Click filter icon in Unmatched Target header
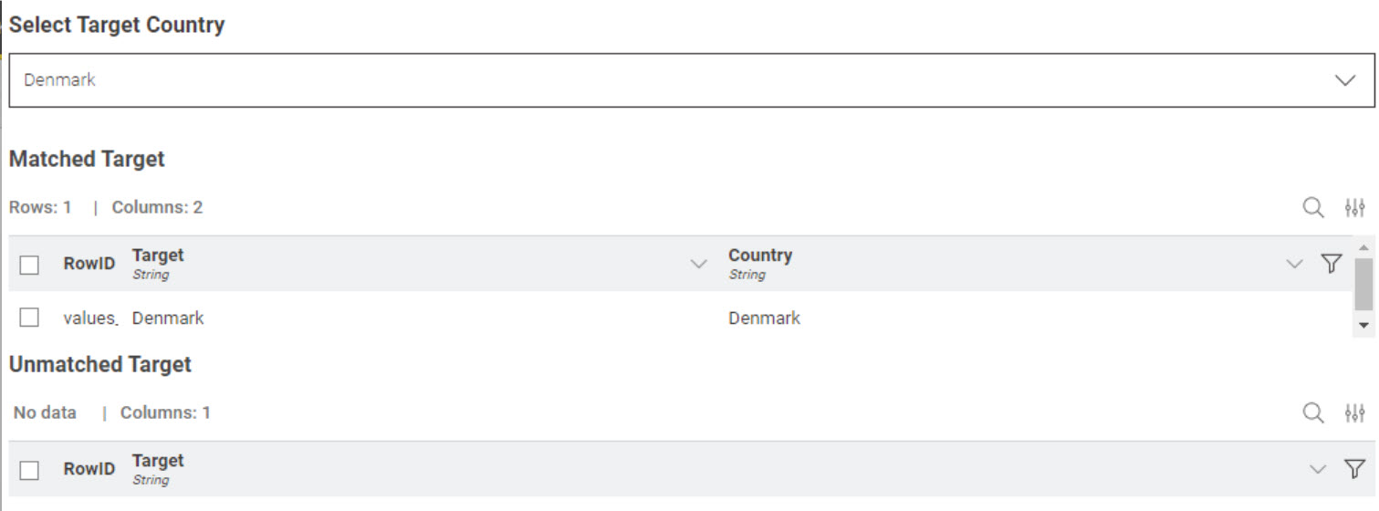The image size is (1379, 511). coord(1354,469)
